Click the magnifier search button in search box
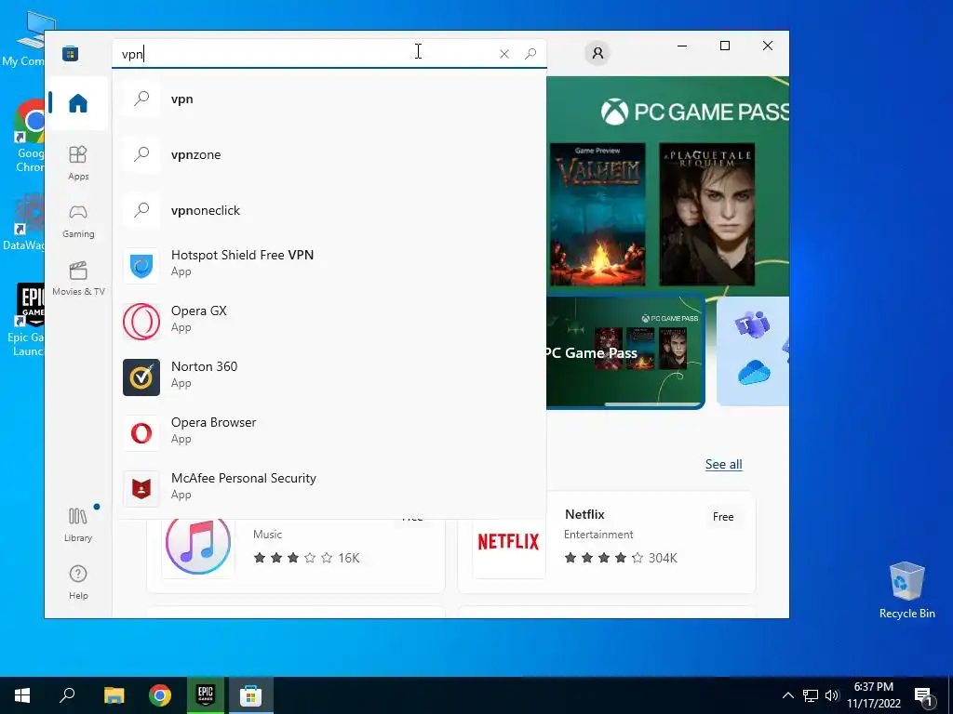953x714 pixels. 530,53
